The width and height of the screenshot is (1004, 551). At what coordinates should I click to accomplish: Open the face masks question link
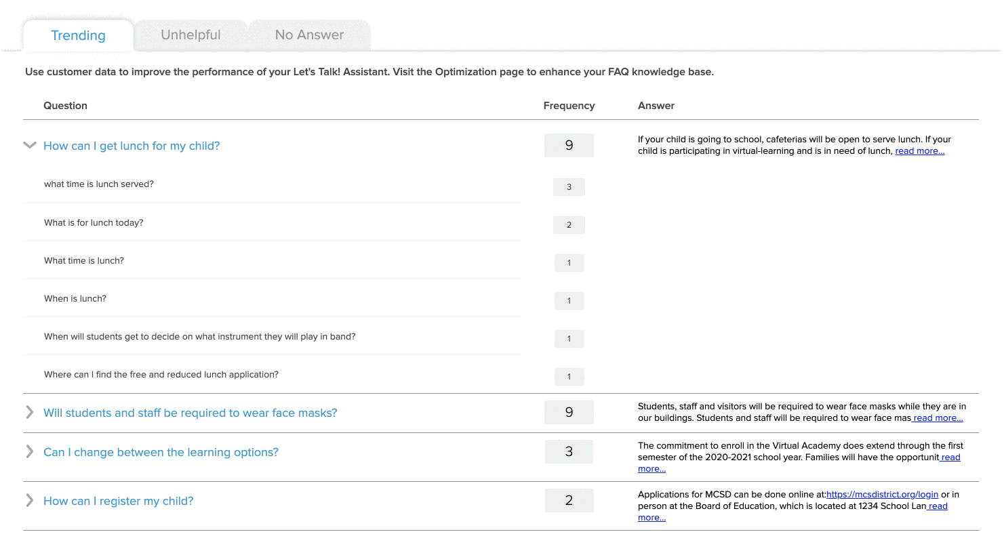click(x=190, y=413)
